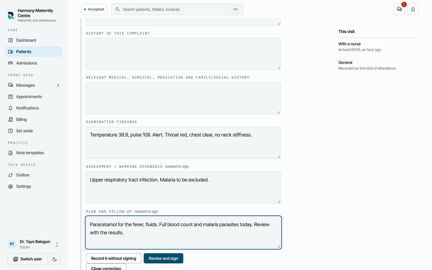The height and width of the screenshot is (270, 432).
Task: Click the Notifications bell icon in sidebar
Action: 10,108
